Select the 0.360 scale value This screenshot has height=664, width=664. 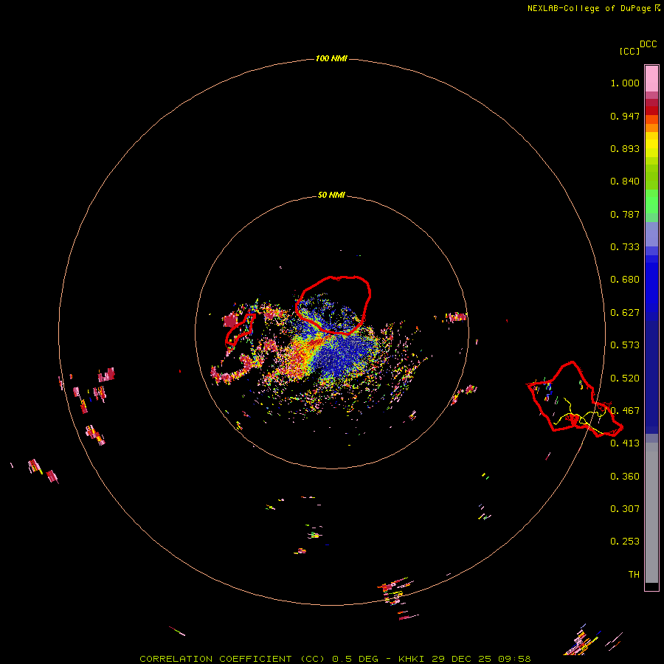click(625, 477)
